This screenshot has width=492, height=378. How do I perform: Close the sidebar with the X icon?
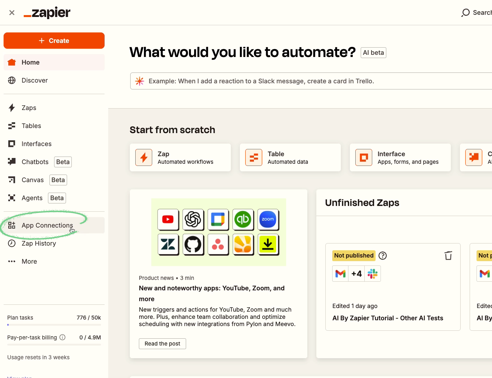pyautogui.click(x=12, y=13)
